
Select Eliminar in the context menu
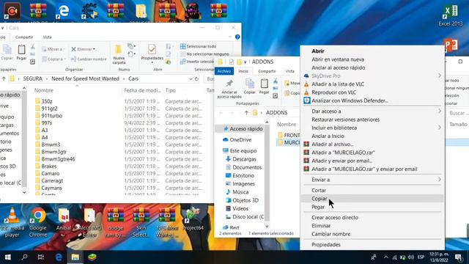coord(321,226)
